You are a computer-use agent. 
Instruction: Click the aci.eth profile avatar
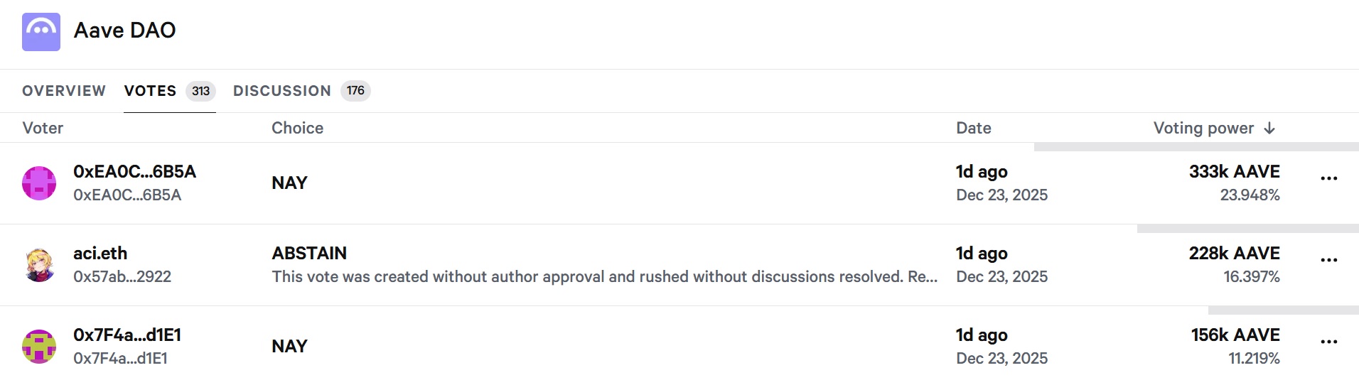tap(39, 265)
